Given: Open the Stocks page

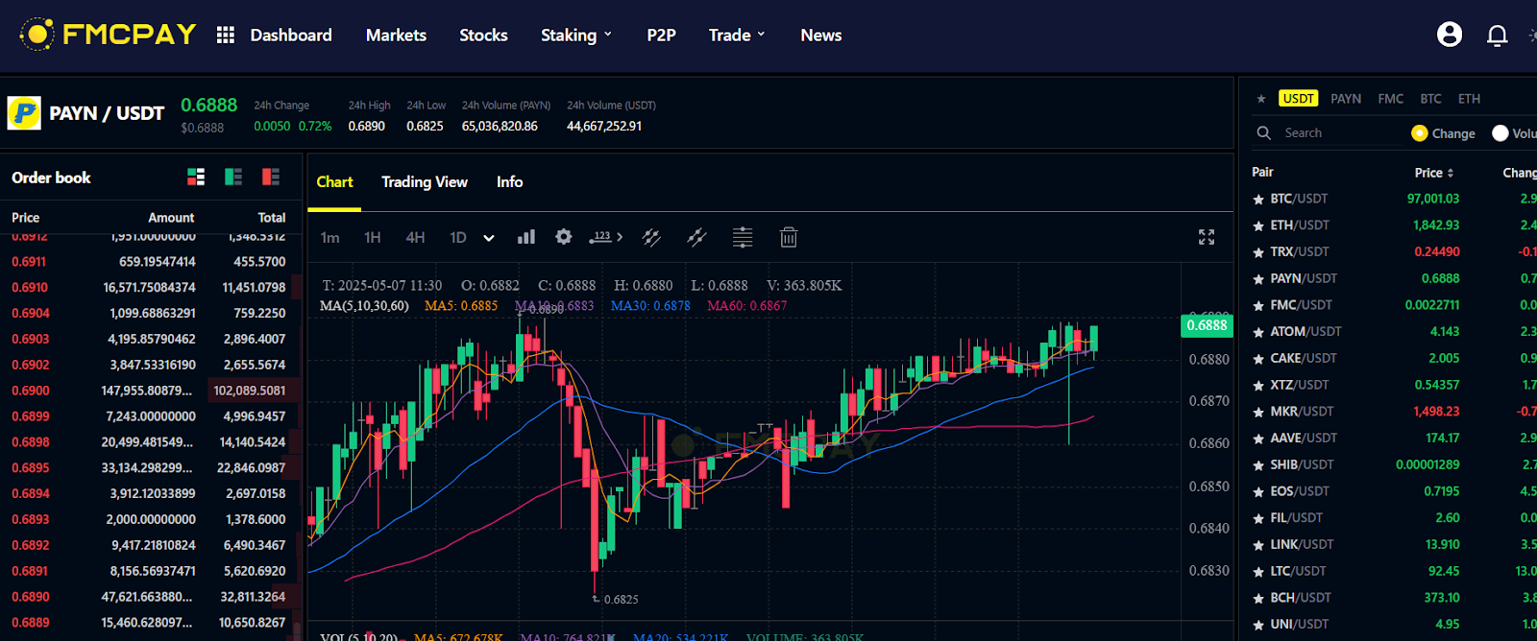Looking at the screenshot, I should [x=483, y=36].
